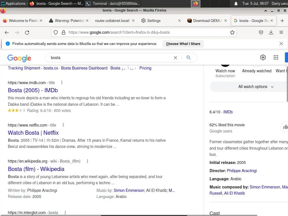Click Darty uwu user menu
Screen dimensions: 288x216
[280, 3]
